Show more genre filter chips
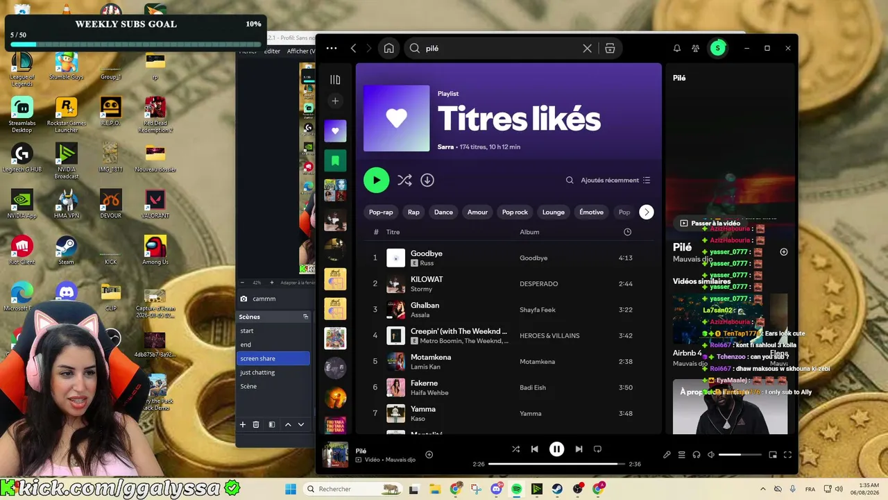 [x=646, y=212]
